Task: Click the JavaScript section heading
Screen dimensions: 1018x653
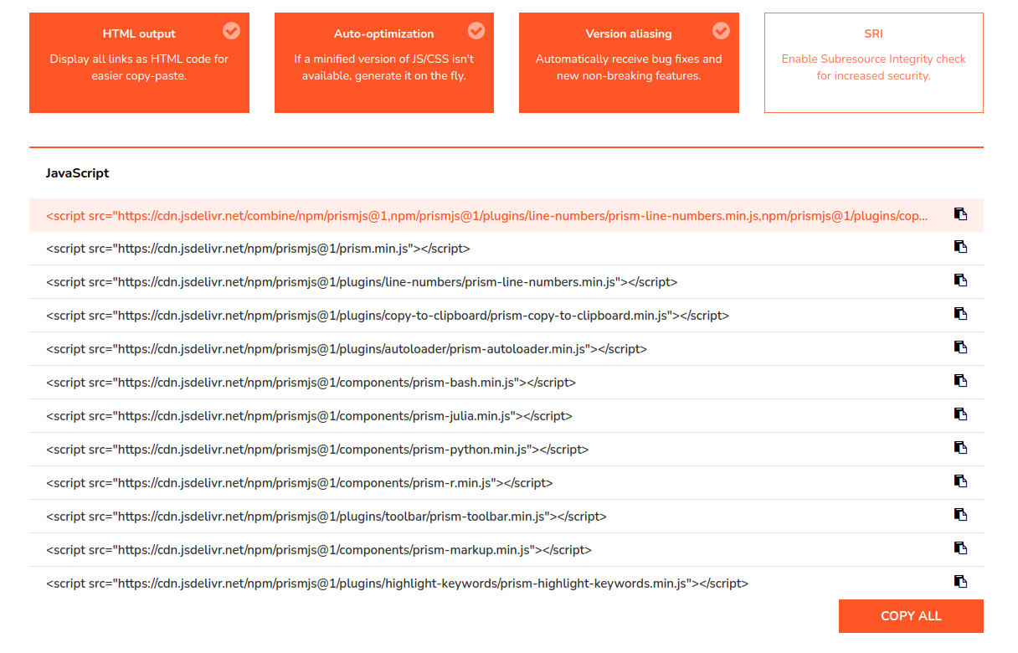Action: [77, 173]
